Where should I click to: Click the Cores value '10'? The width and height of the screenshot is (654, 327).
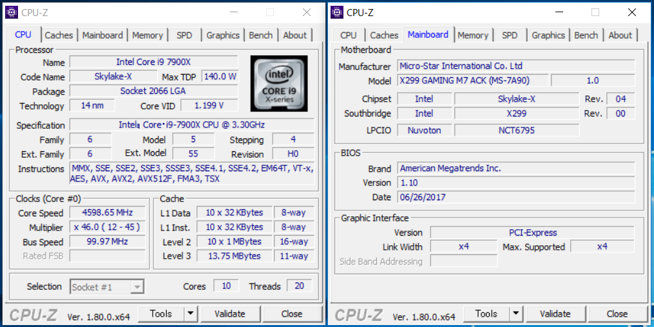[226, 286]
